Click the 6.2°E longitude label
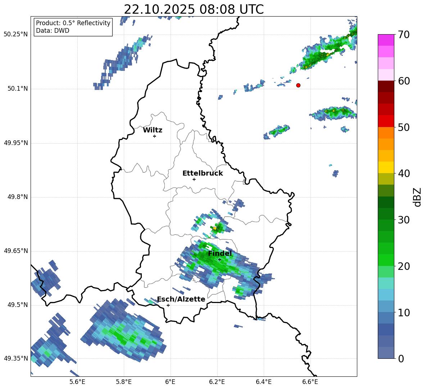The image size is (426, 389). pos(217,382)
